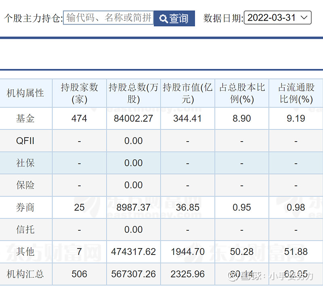Click the value 51.88 in 其他 row
The height and width of the screenshot is (286, 323).
(x=296, y=252)
